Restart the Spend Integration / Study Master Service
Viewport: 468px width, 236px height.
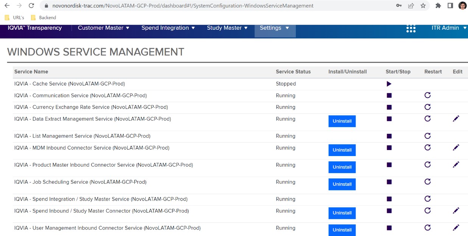point(428,199)
